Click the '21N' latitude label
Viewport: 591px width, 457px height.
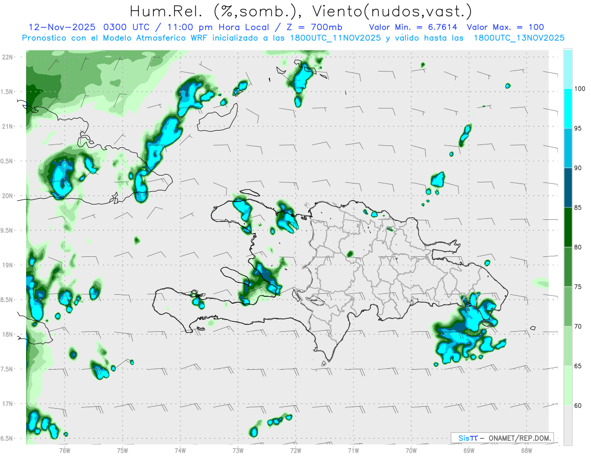click(x=8, y=127)
